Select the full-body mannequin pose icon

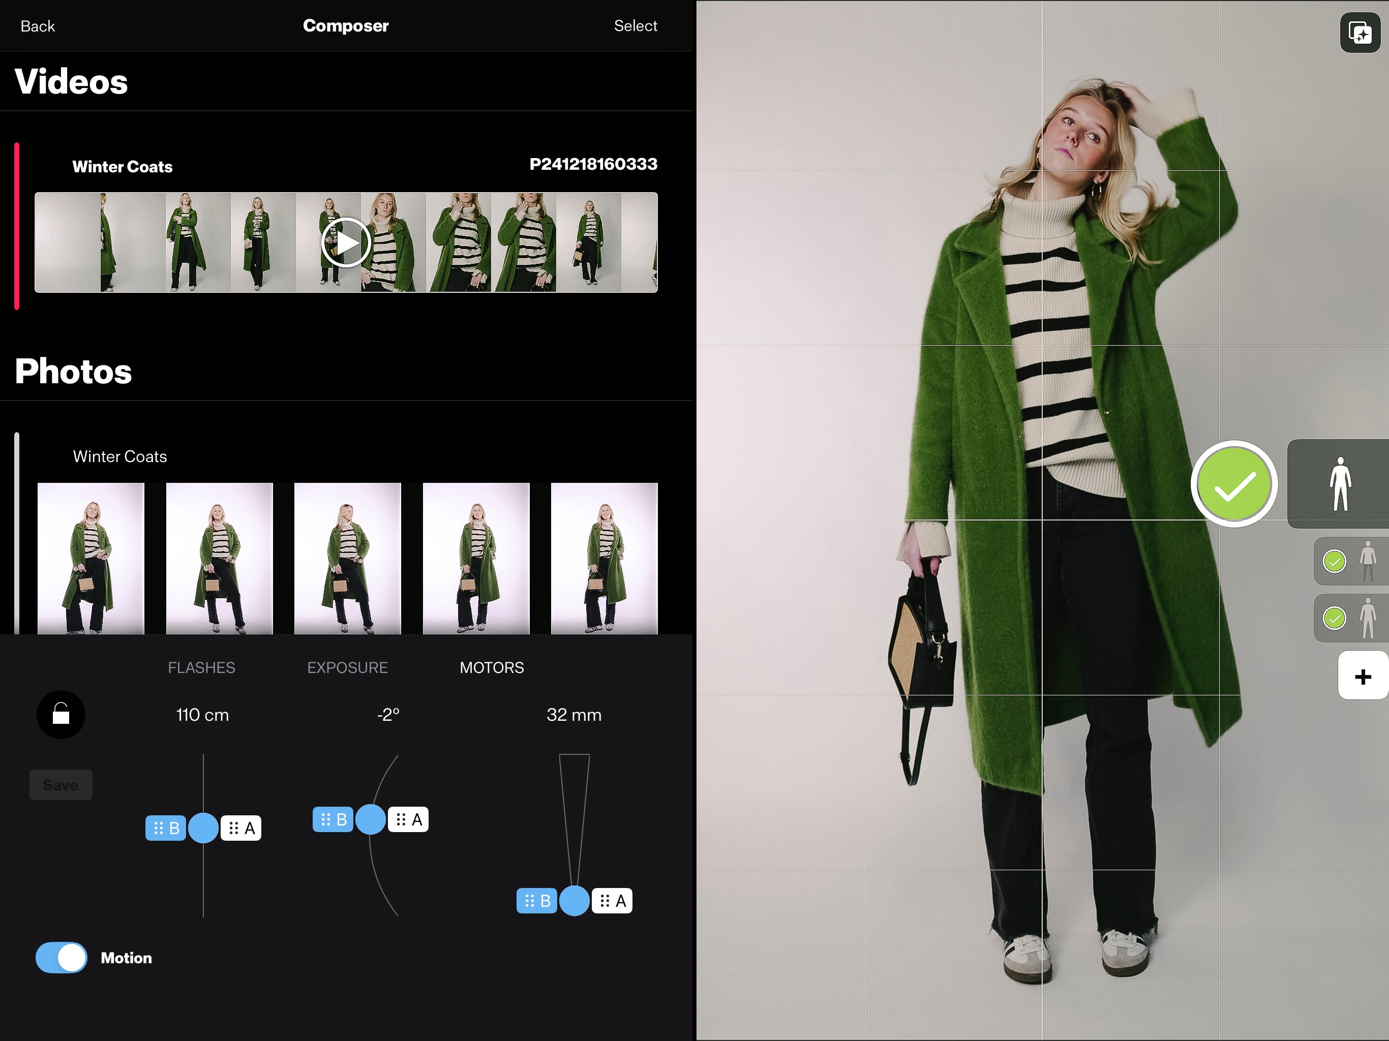click(1340, 484)
